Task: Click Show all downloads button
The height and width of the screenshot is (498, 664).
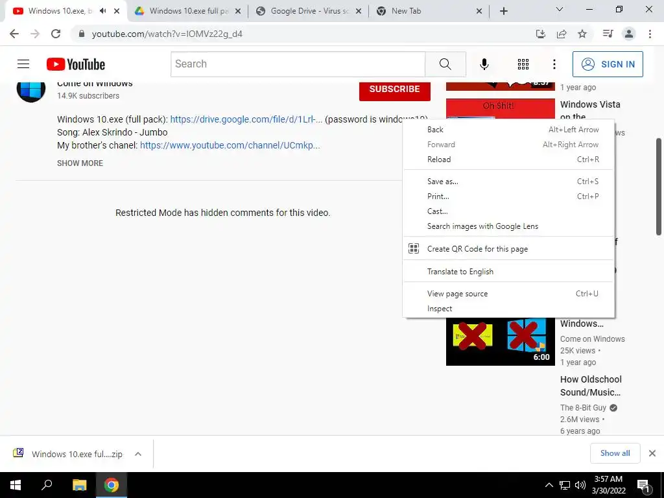Action: point(615,453)
